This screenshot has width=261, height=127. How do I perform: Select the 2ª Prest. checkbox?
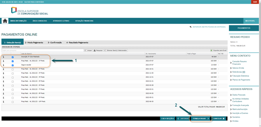tap(13, 70)
